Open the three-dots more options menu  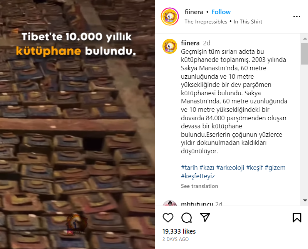[x=296, y=17]
